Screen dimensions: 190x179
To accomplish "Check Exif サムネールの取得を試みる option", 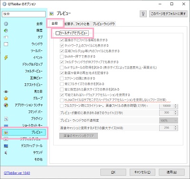I will 62,68.
